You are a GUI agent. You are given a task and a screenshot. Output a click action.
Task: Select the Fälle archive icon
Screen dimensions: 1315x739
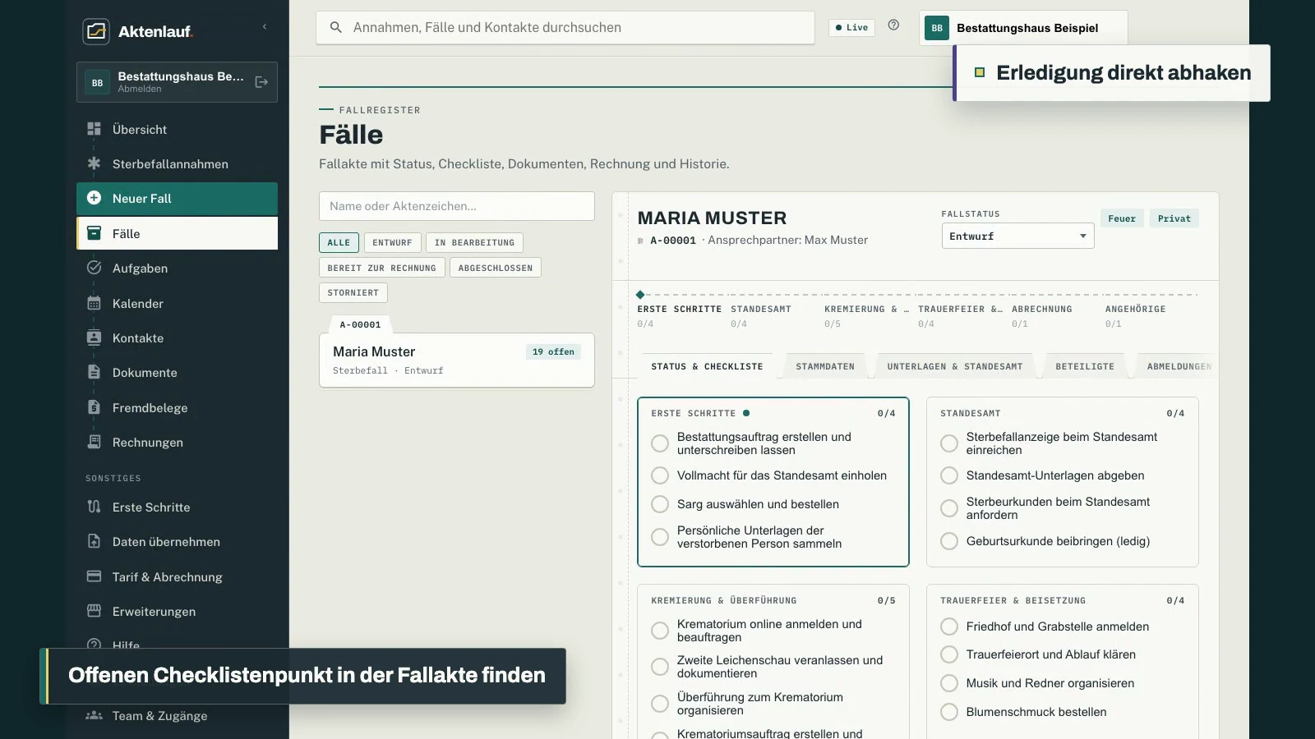tap(95, 233)
